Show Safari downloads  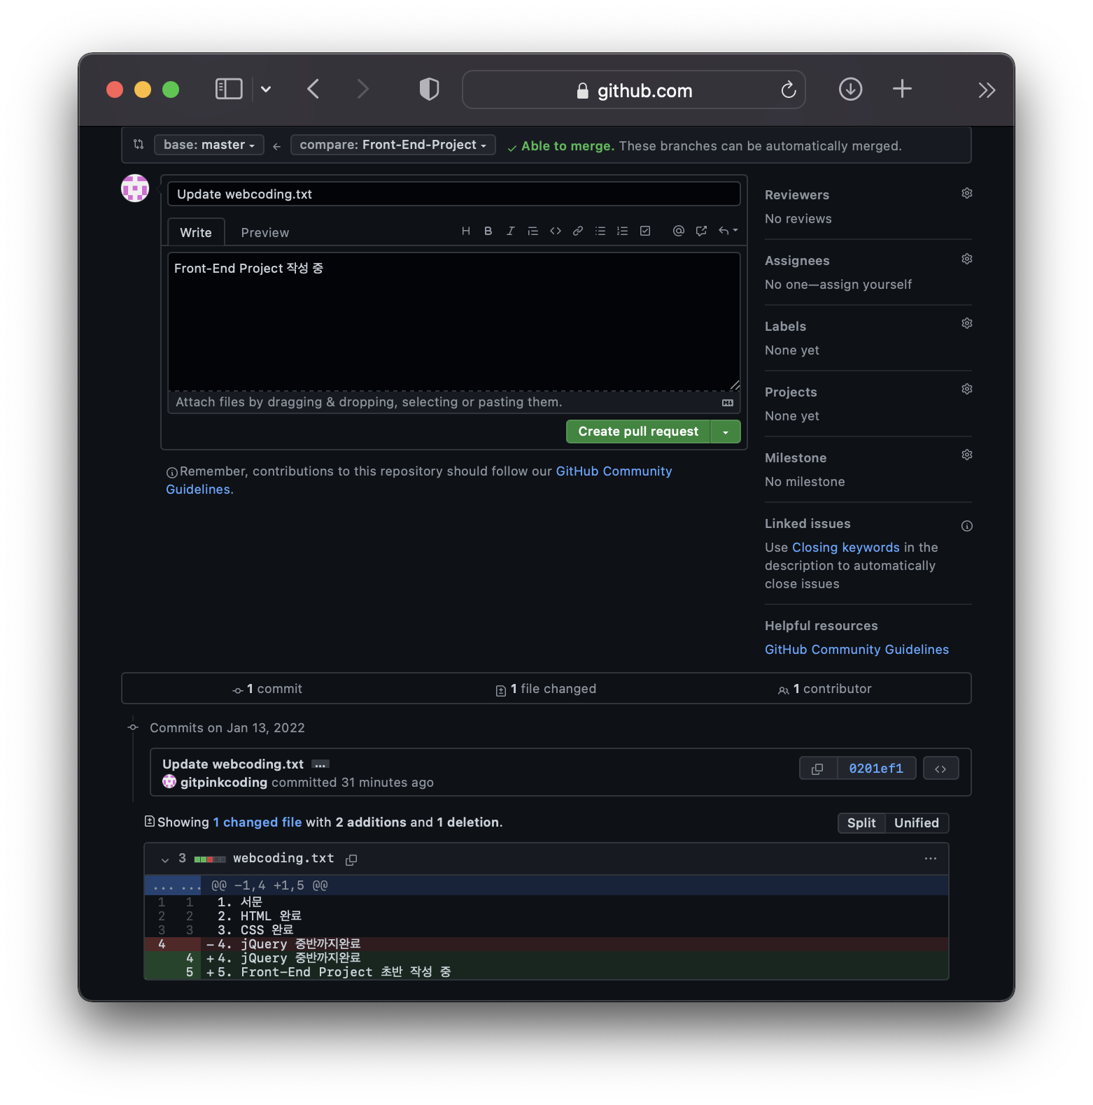(x=850, y=89)
